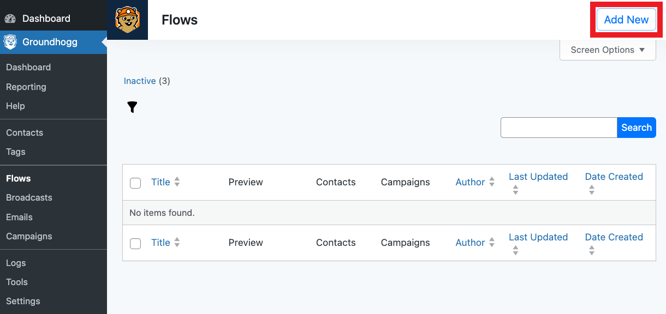Click Title column link in footer row
Screen dimensions: 666x314
point(160,243)
